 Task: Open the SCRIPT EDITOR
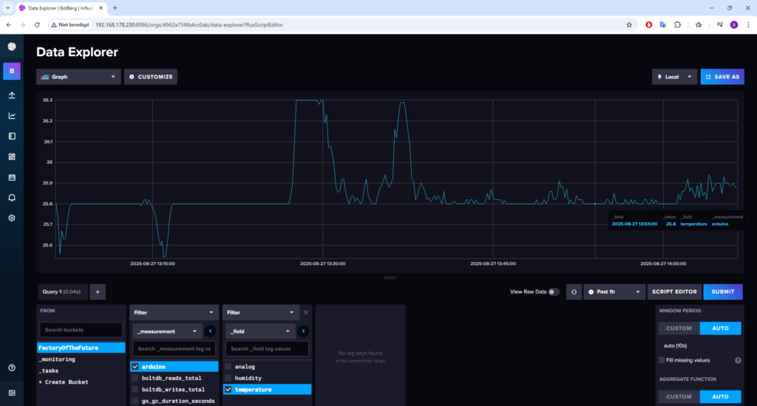[674, 292]
